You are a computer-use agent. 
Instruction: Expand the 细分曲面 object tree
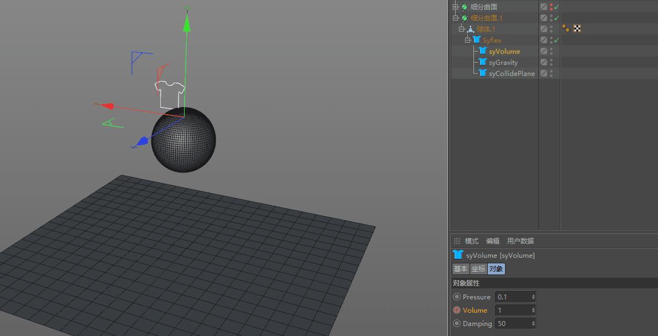[455, 7]
